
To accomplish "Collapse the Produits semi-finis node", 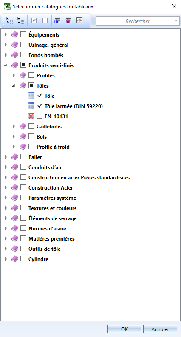I will (x=6, y=65).
